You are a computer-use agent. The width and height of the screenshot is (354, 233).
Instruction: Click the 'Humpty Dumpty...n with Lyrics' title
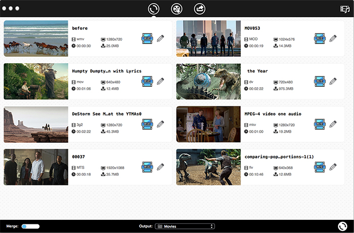coord(107,71)
